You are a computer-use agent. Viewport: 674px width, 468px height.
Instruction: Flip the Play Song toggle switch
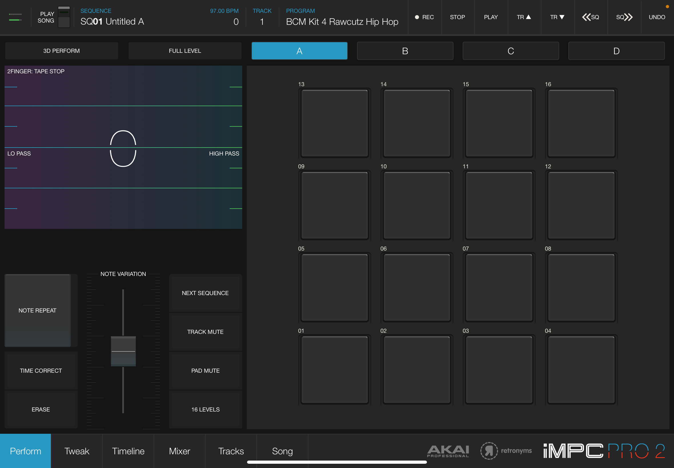point(64,17)
